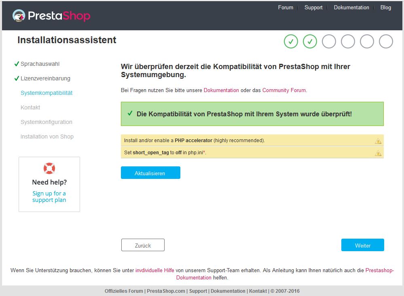Click the lifebuoy help icon
This screenshot has height=296, width=404.
[x=49, y=168]
